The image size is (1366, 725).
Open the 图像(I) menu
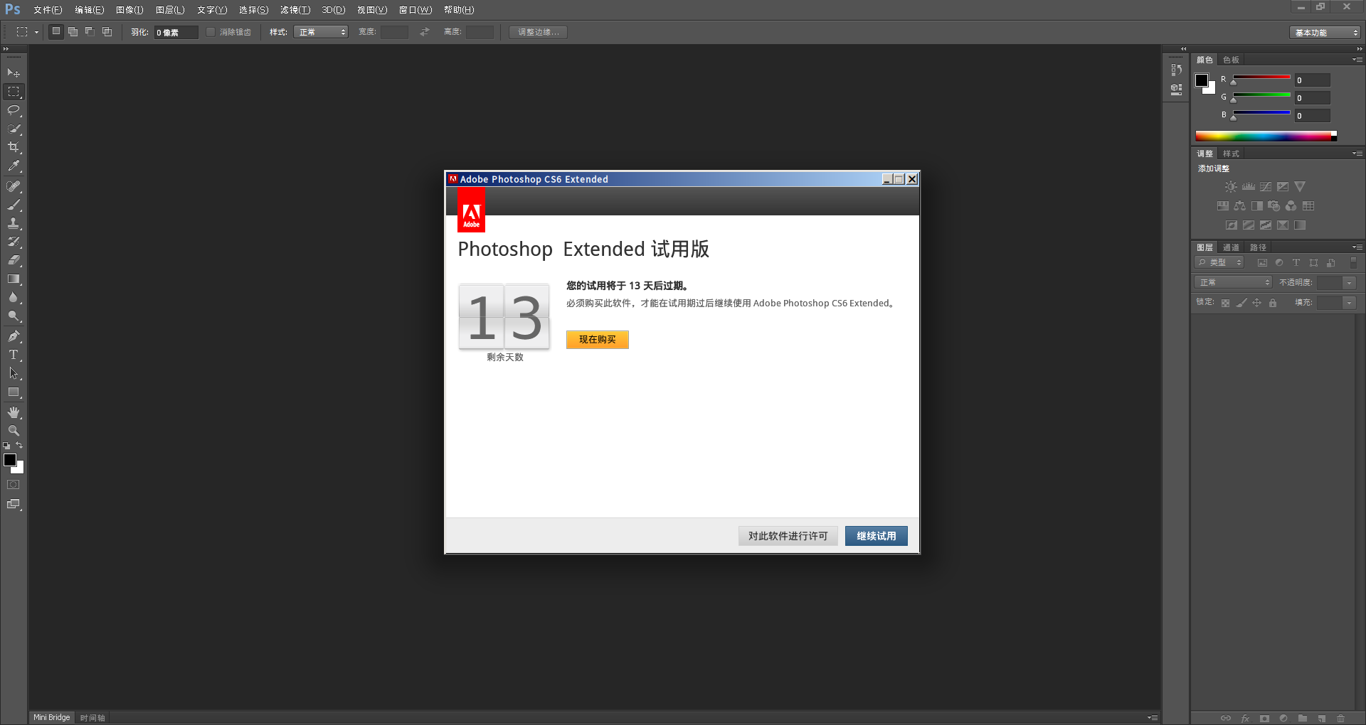129,10
